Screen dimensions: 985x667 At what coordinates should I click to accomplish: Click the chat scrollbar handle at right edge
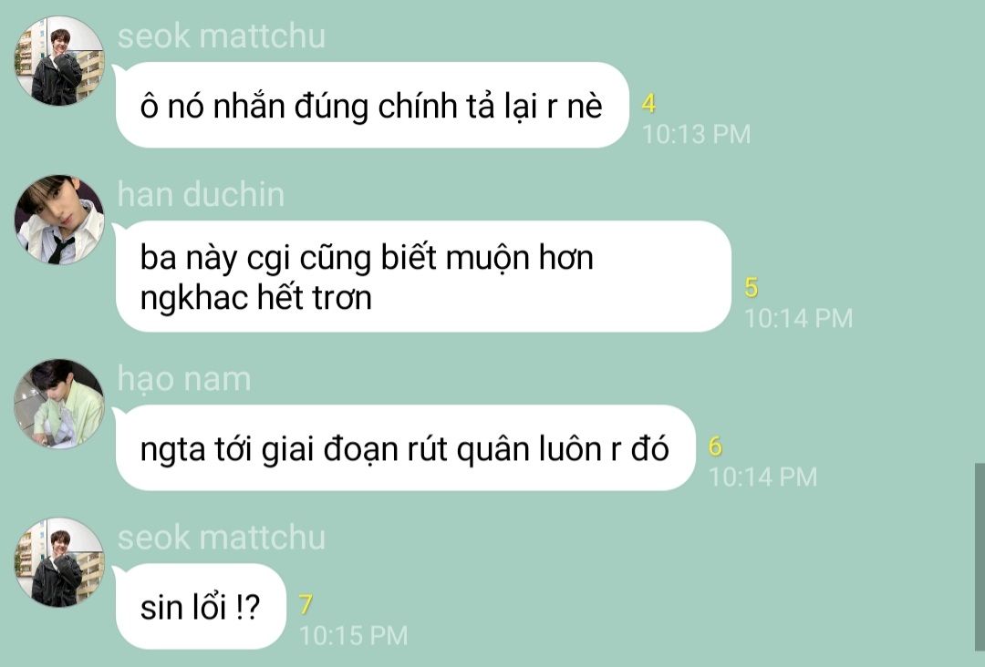[980, 557]
